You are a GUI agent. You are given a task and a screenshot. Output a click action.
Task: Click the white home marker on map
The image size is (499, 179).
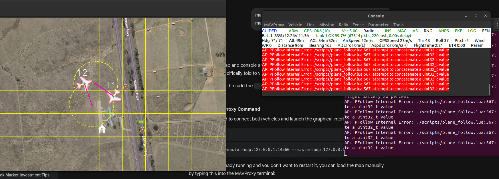click(102, 129)
